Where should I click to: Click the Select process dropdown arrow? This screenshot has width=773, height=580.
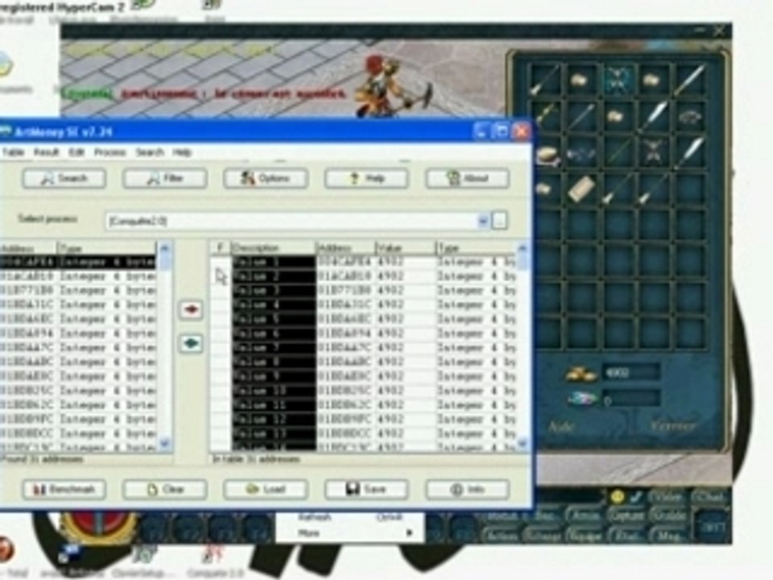483,221
